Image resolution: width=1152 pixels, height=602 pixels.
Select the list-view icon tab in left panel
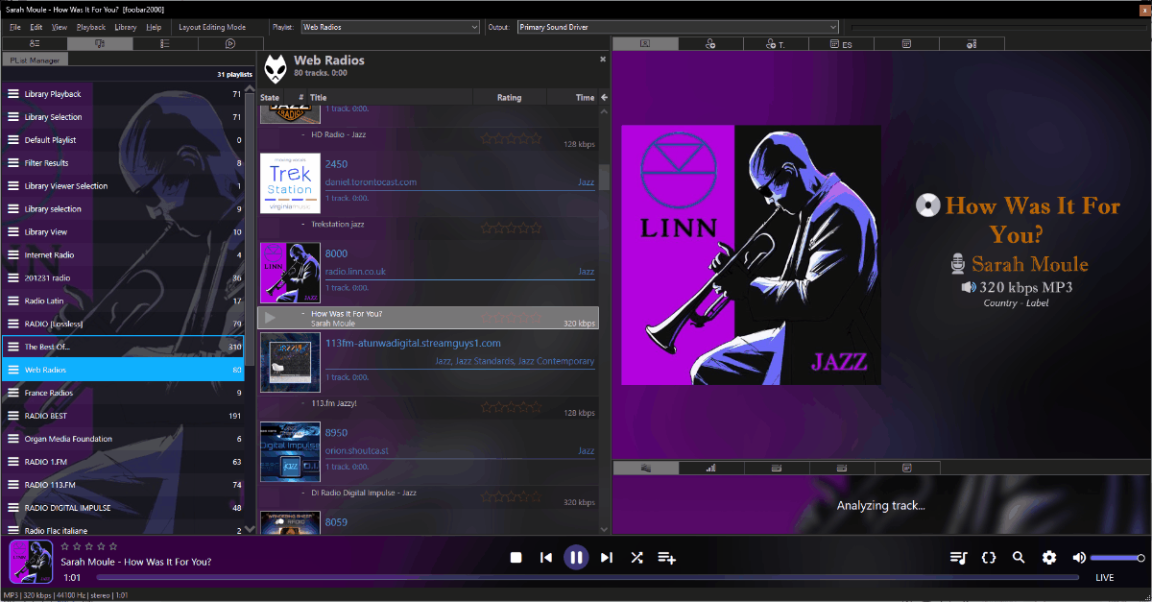point(165,43)
